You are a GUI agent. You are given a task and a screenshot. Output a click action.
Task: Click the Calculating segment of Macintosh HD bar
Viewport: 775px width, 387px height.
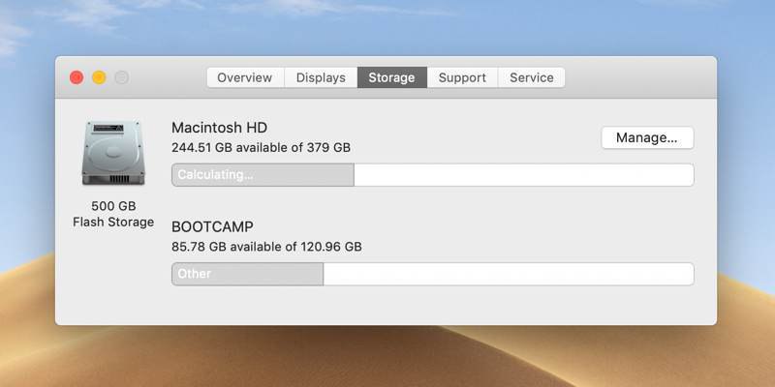tap(263, 175)
